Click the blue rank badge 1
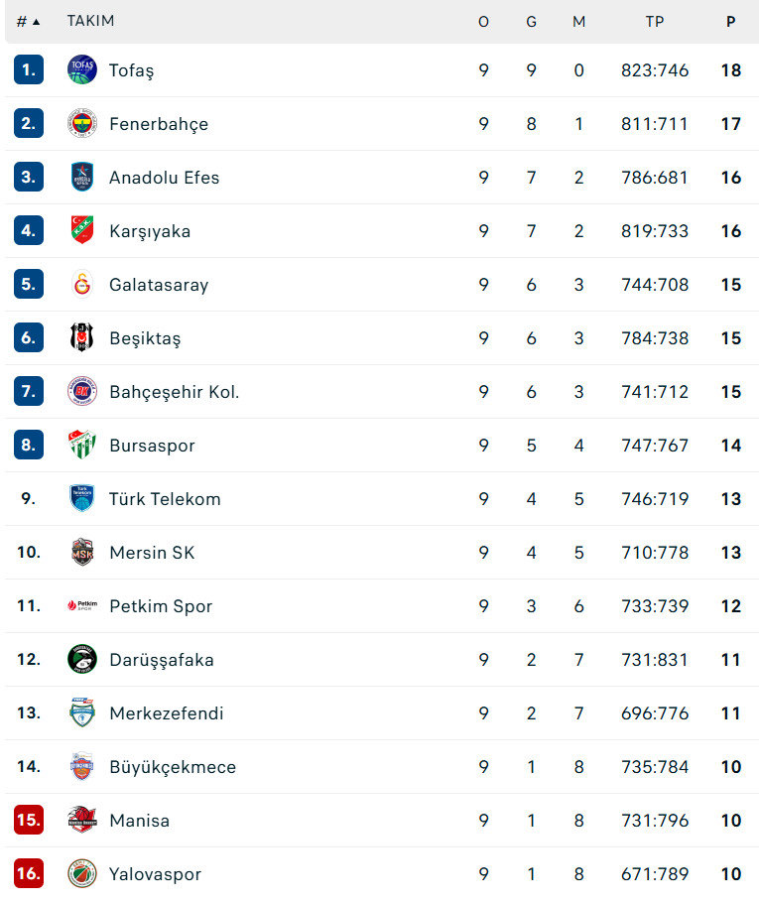The height and width of the screenshot is (903, 759). [x=28, y=69]
